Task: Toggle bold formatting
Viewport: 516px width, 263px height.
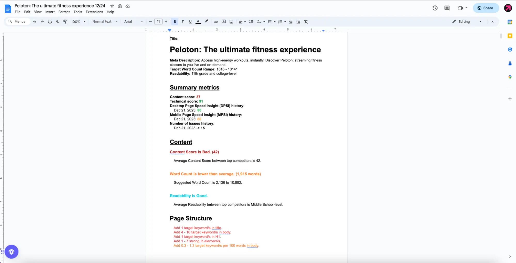Action: (x=175, y=22)
